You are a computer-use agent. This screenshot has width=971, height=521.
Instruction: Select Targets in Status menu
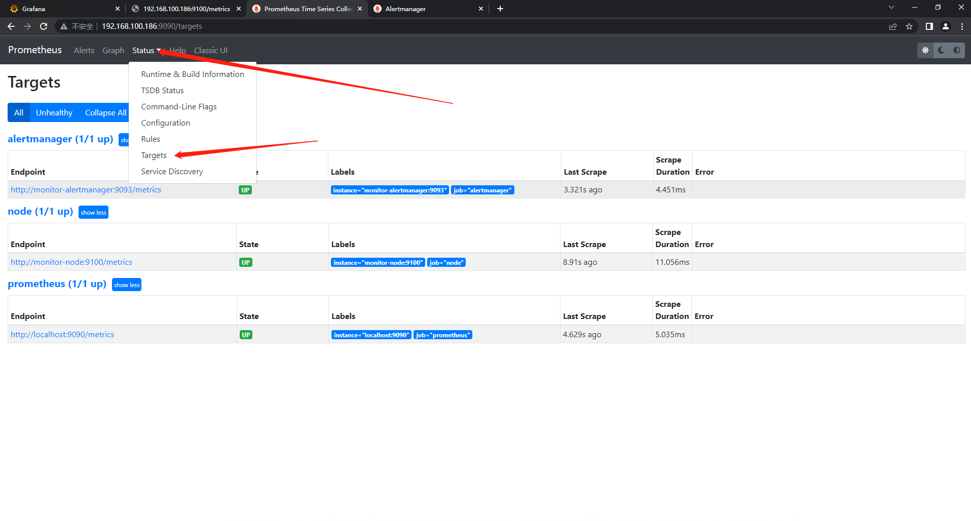pos(193,155)
